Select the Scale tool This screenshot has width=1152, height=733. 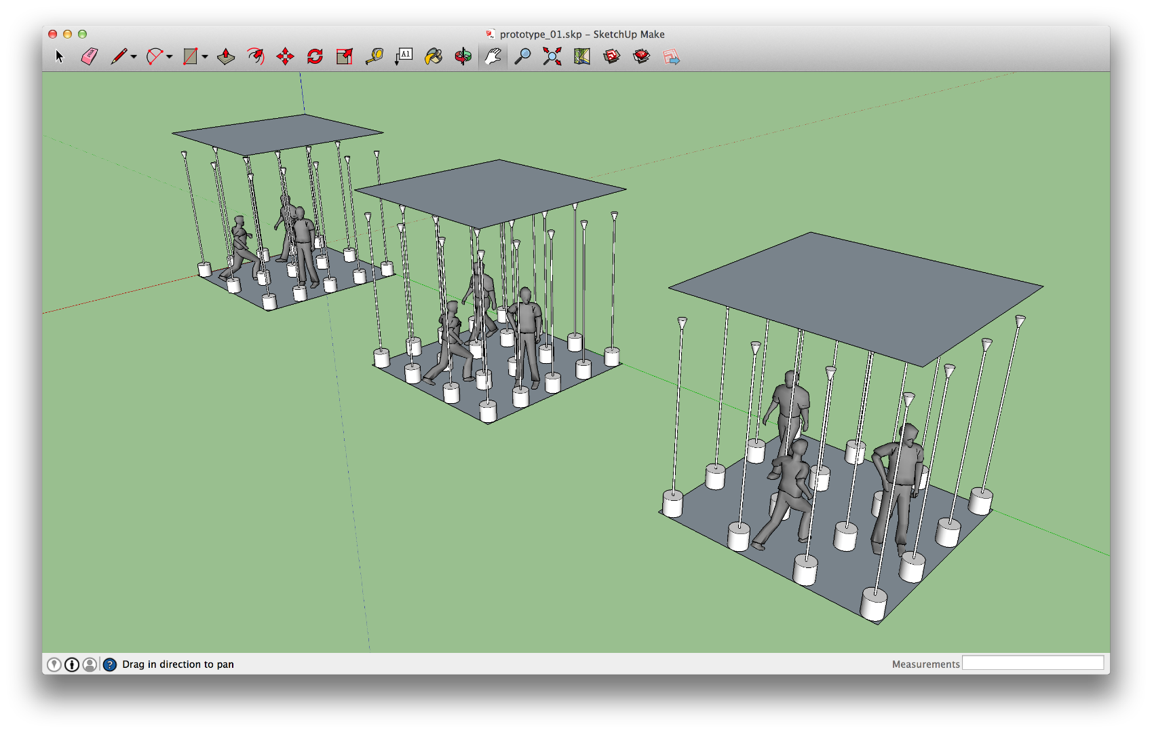point(345,56)
